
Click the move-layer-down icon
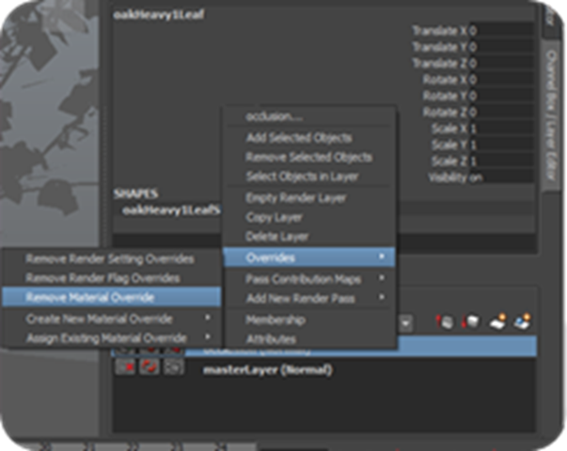(471, 321)
